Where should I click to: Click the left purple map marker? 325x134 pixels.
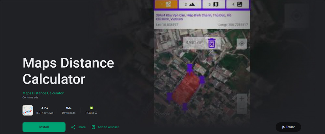tap(170, 97)
